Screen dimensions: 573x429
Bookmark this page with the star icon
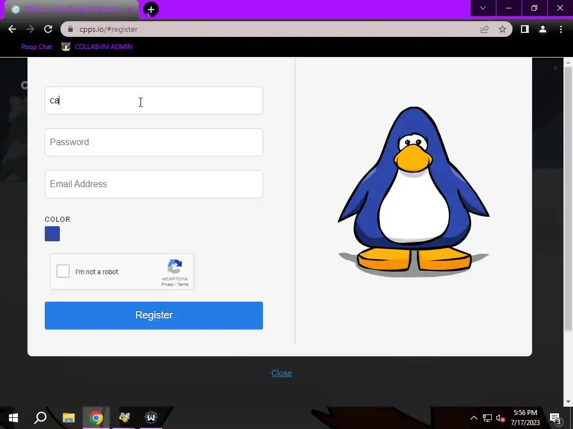(502, 29)
